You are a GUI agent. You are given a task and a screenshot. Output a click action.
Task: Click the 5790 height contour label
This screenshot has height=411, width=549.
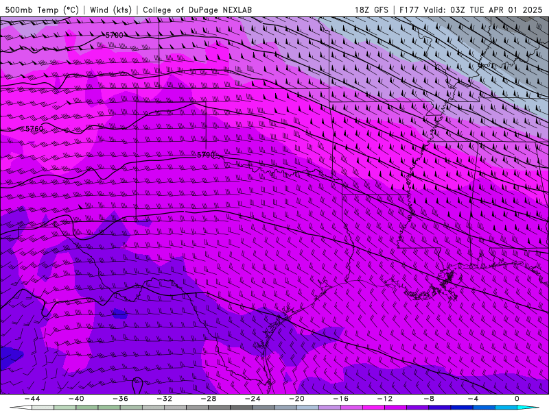(x=206, y=155)
